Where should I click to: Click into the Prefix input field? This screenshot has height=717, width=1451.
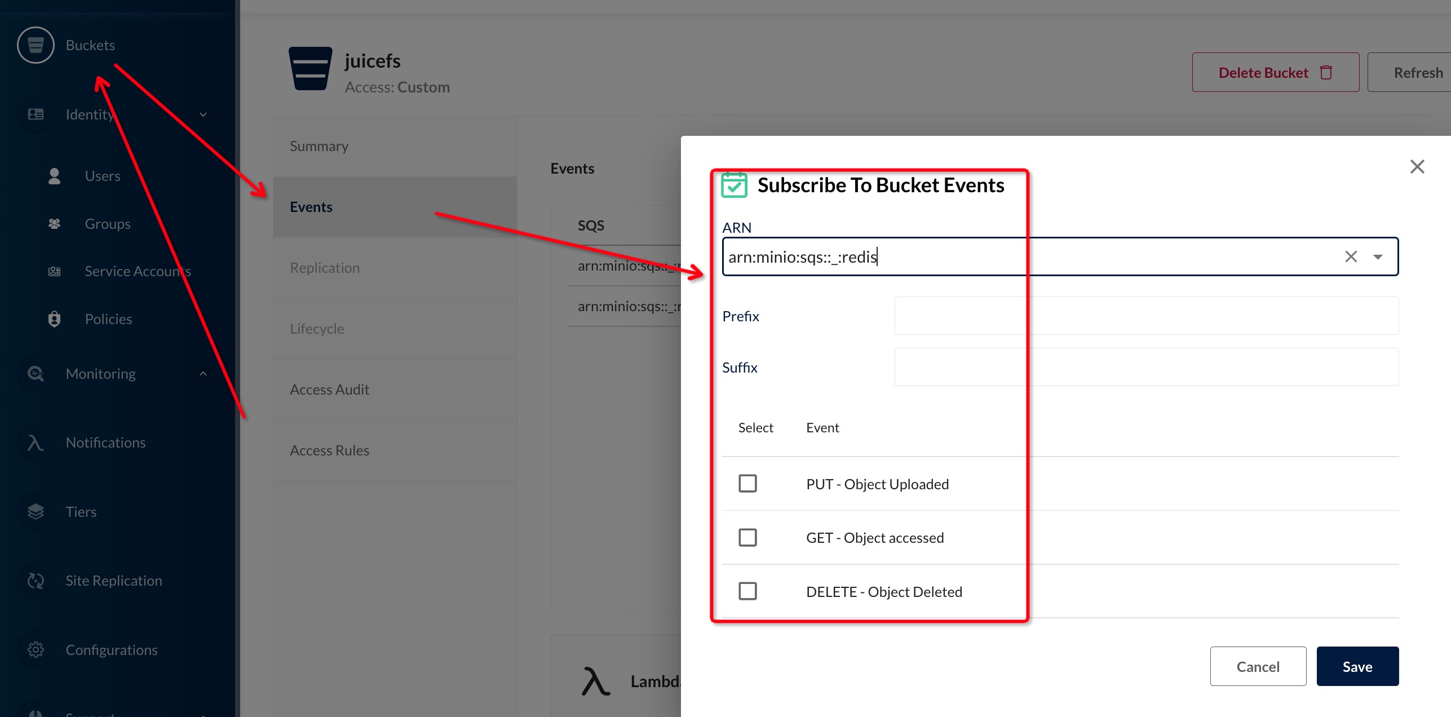[x=1146, y=316]
